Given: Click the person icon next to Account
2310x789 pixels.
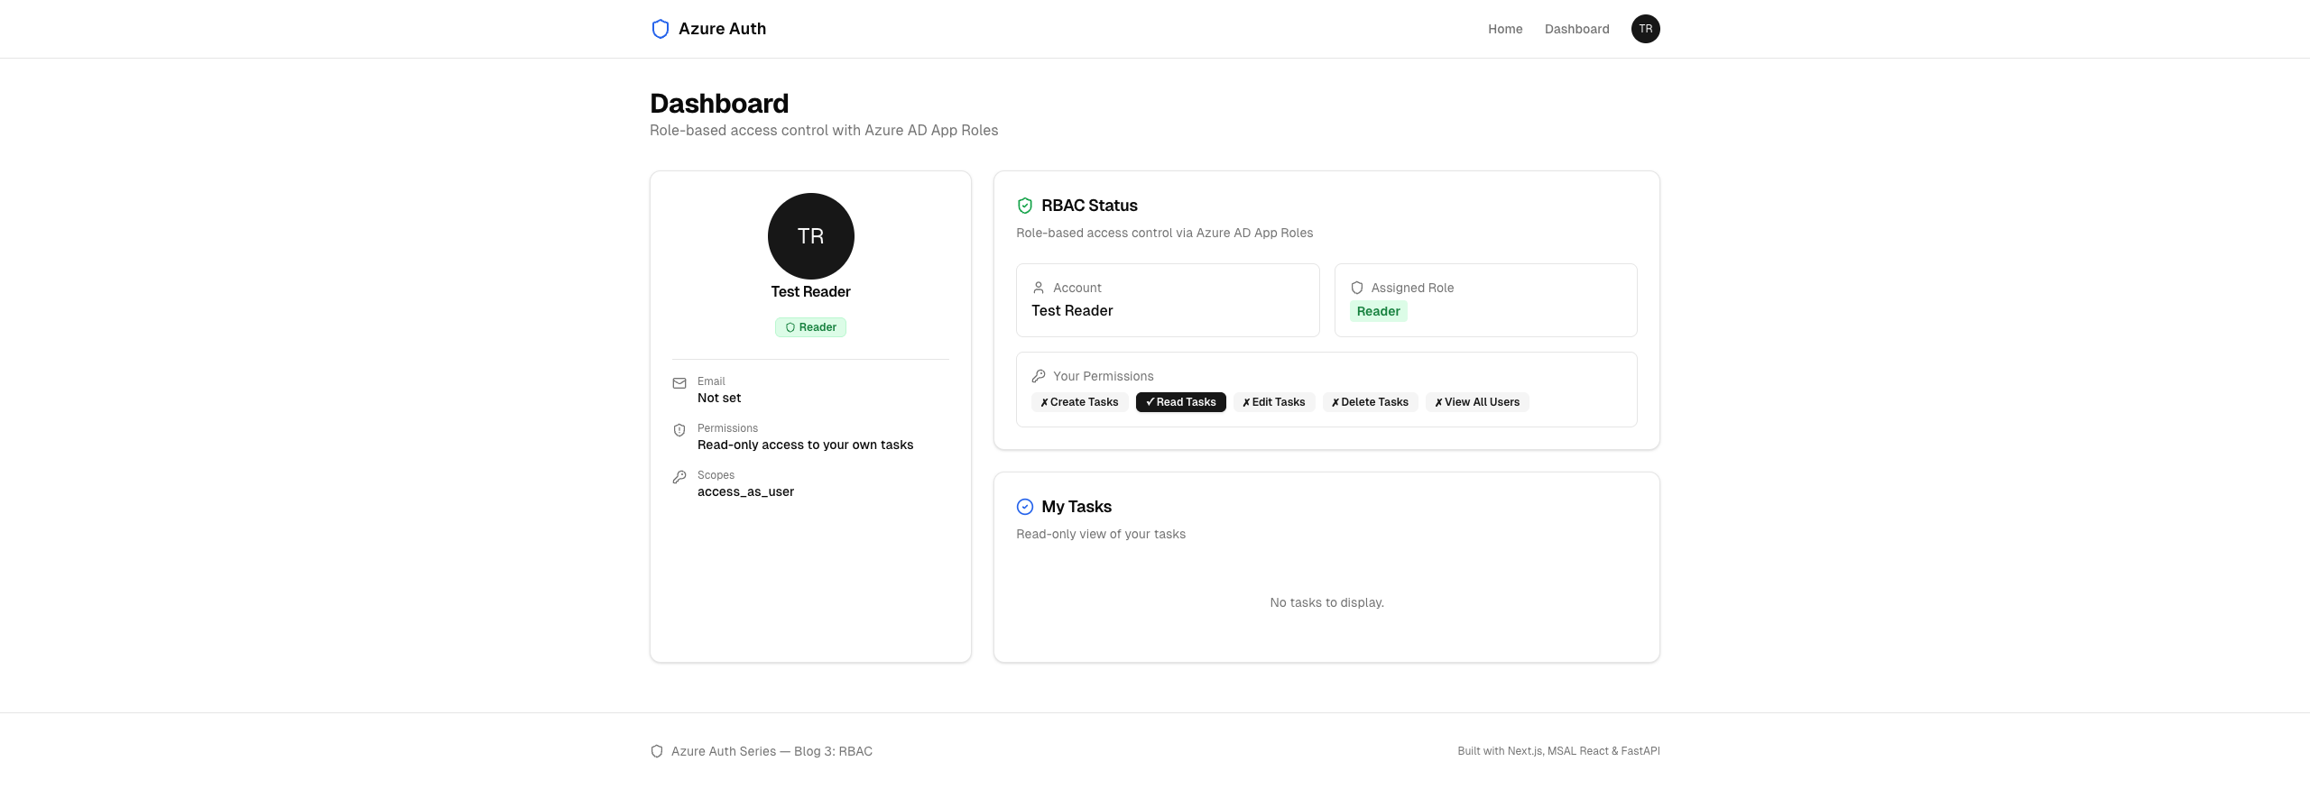Looking at the screenshot, I should [1038, 288].
